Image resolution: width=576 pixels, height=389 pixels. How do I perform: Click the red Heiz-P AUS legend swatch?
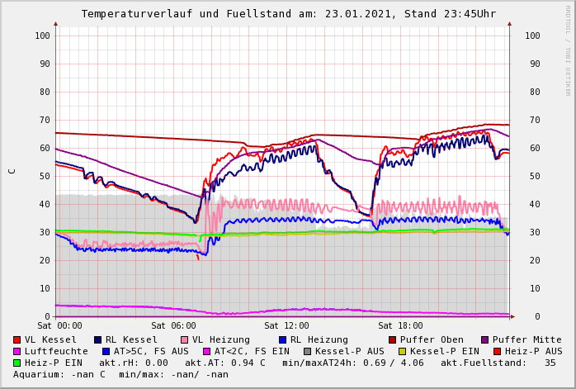[x=497, y=351]
